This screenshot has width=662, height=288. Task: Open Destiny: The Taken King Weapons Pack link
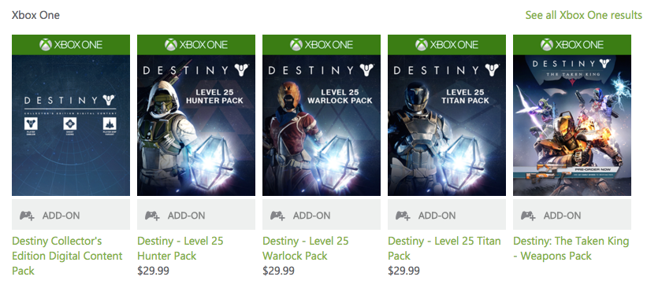point(571,249)
